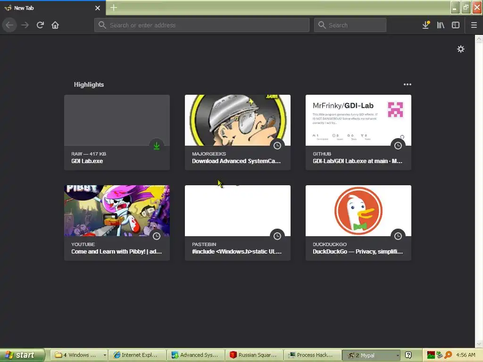Viewport: 483px width, 362px height.
Task: Select the New Tab tab
Action: pos(52,8)
